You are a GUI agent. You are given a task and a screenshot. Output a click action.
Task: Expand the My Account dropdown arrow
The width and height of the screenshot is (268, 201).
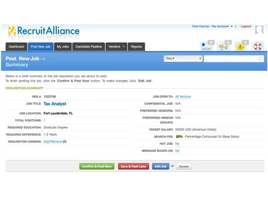click(x=232, y=26)
